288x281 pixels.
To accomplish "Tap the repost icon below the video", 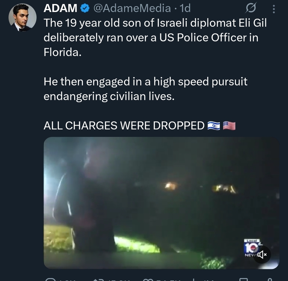I will coord(99,280).
